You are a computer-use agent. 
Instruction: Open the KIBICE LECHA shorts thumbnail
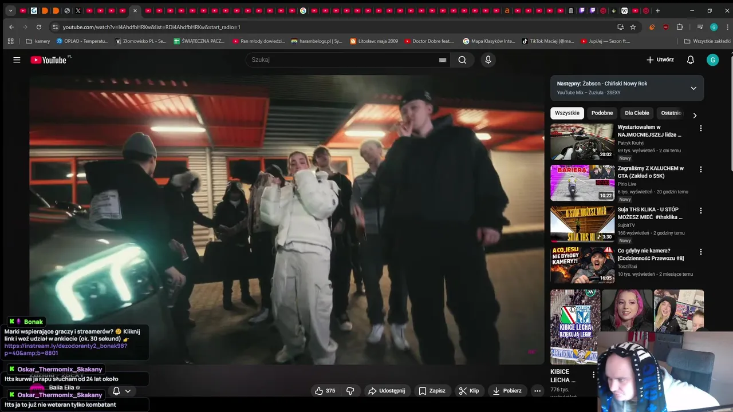click(x=575, y=327)
